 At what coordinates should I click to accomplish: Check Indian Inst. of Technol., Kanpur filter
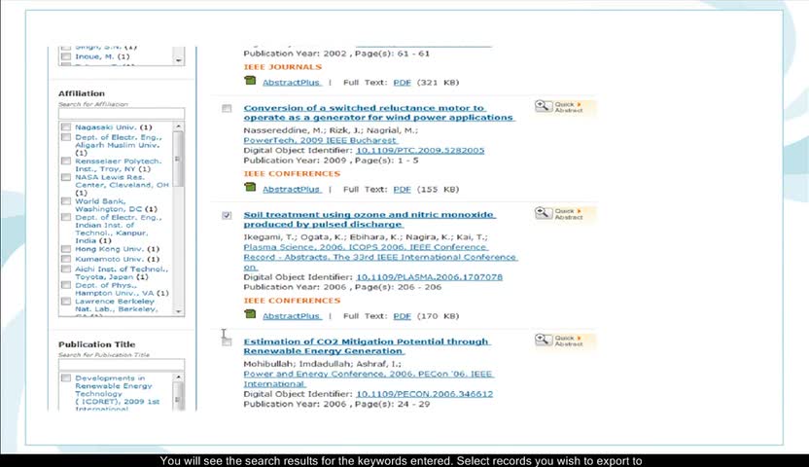click(66, 217)
